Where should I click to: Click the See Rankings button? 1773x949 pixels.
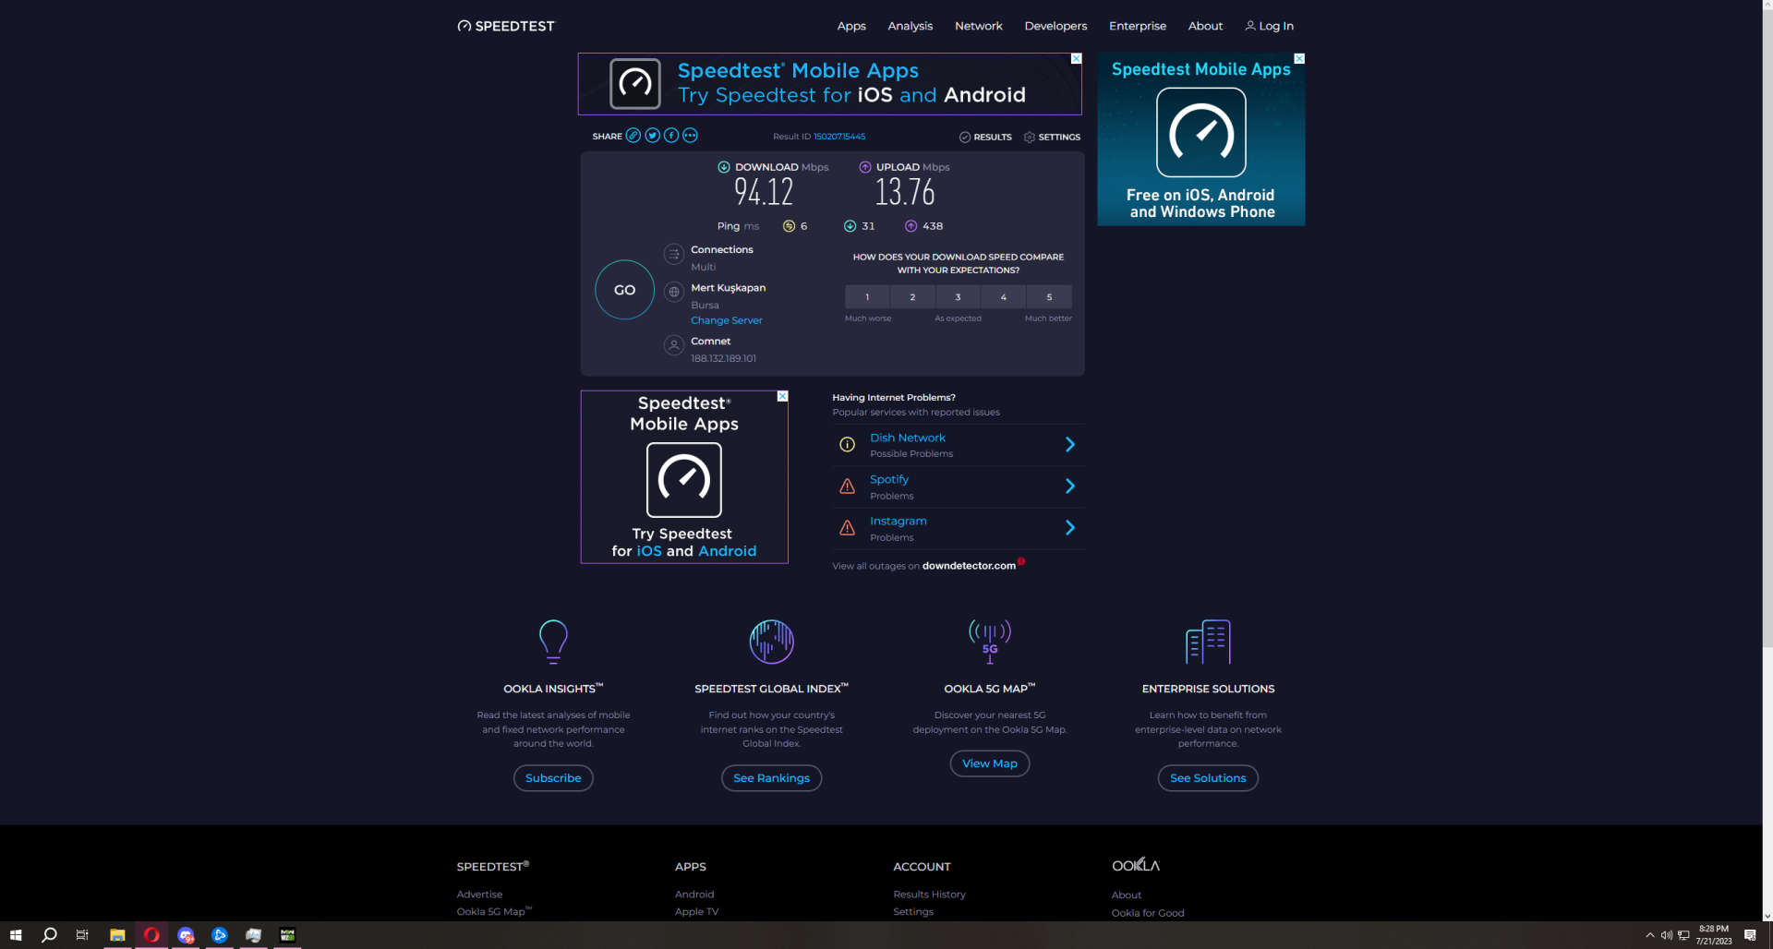coord(772,778)
